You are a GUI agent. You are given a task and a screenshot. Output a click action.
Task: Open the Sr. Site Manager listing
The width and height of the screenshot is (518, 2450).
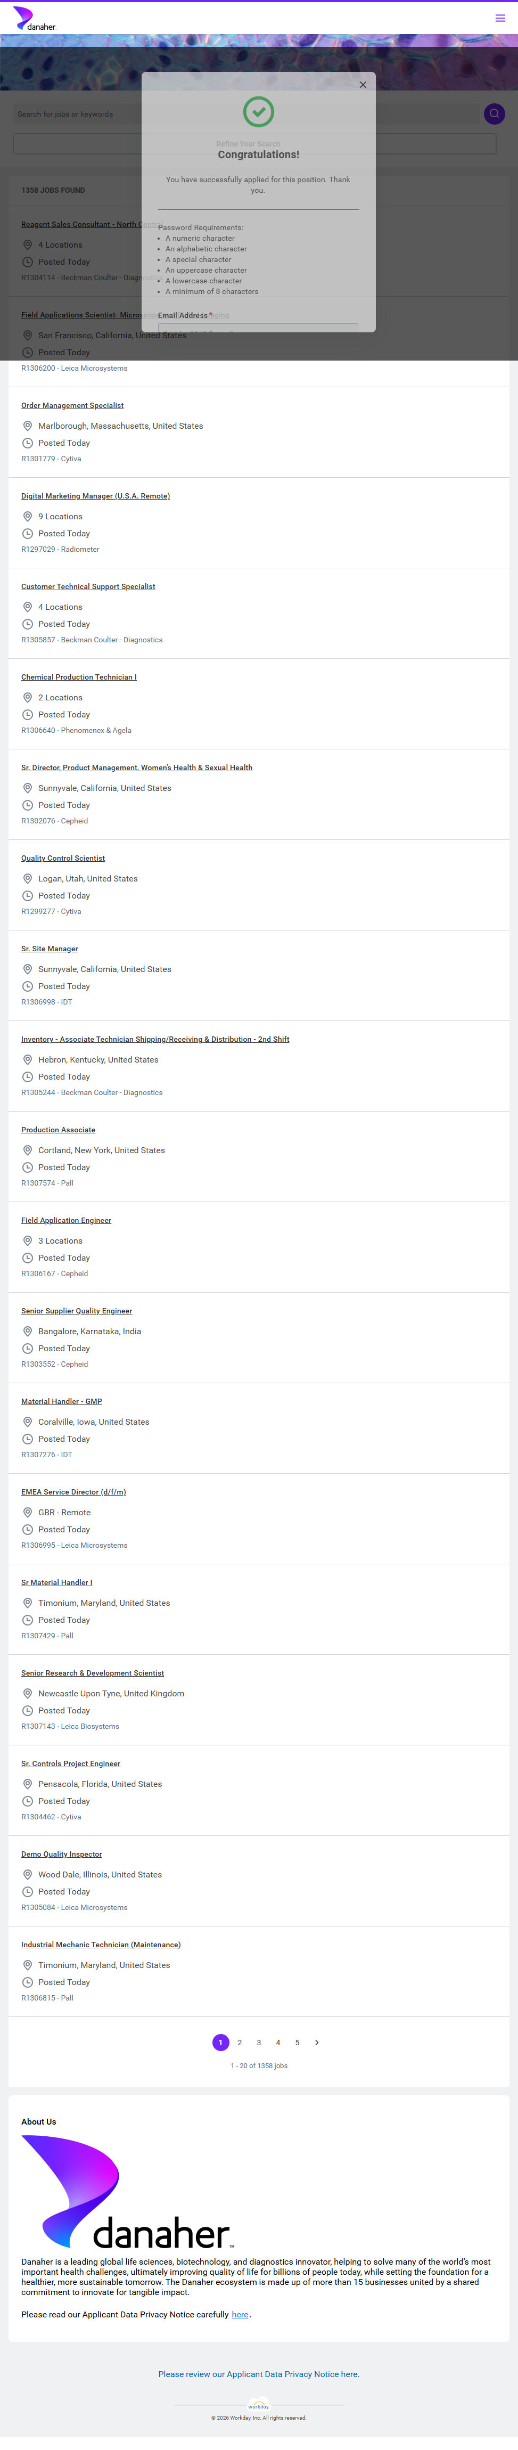point(50,948)
